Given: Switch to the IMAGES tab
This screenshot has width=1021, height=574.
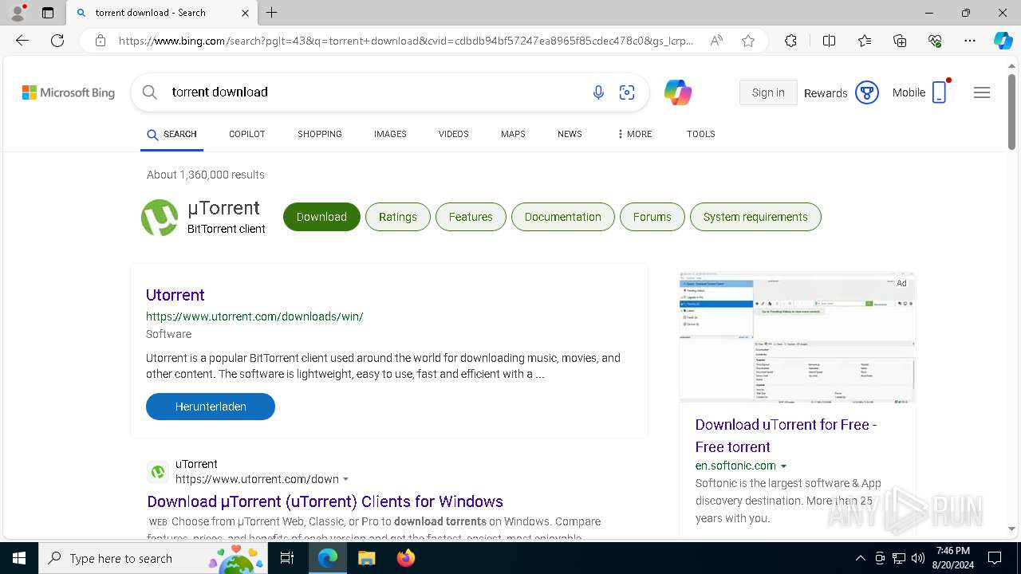Looking at the screenshot, I should pos(390,134).
